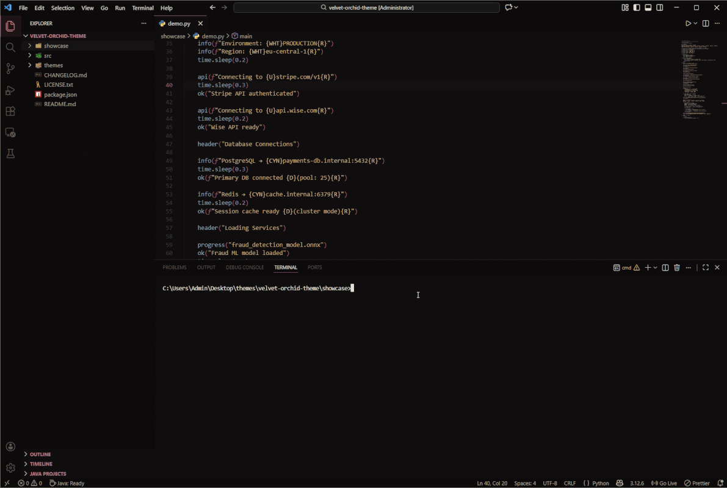Open README.md file
This screenshot has height=488, width=727.
pyautogui.click(x=88, y=104)
